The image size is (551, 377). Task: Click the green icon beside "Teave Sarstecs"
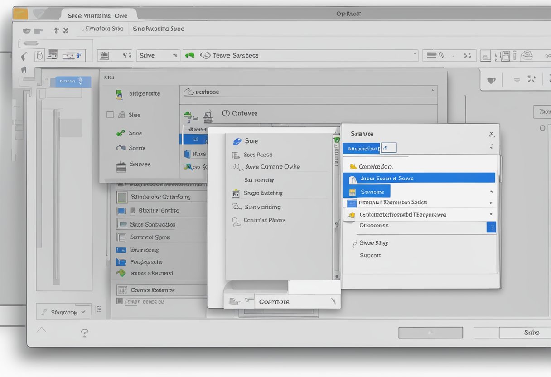point(190,55)
